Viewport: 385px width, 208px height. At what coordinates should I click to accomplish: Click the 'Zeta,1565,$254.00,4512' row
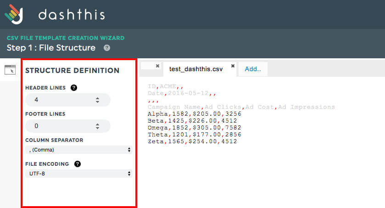192,141
